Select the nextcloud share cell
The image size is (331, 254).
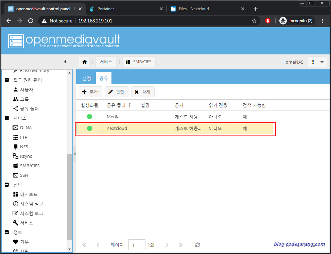(120, 129)
